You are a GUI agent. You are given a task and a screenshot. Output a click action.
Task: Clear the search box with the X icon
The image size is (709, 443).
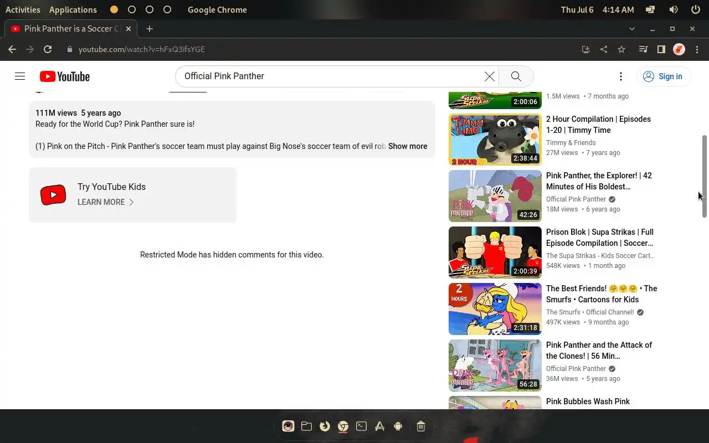tap(490, 76)
